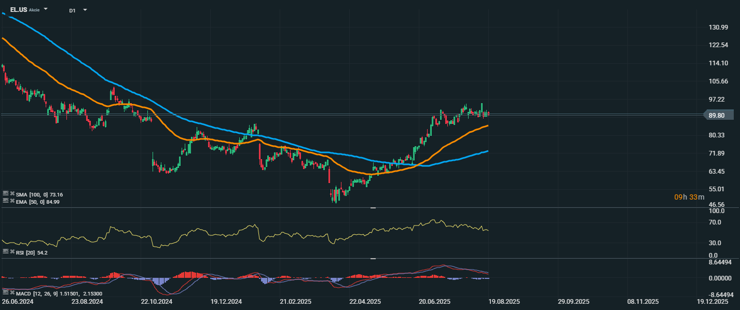Click the 19.12.2025 date on time axis
The height and width of the screenshot is (310, 740).
click(712, 301)
